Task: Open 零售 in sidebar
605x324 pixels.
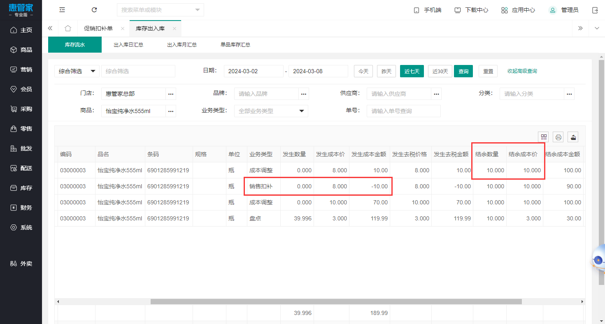Action: coord(21,129)
